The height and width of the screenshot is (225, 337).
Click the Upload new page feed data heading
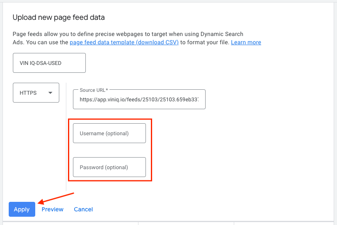(x=58, y=17)
